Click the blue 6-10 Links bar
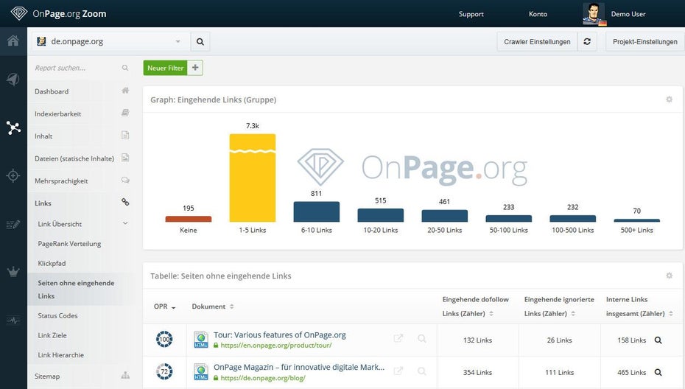The width and height of the screenshot is (685, 389). coord(316,211)
